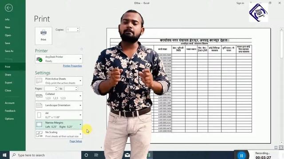Open the A4 paper size dropdown
Viewport: 284px width, 159px height.
coord(59,115)
